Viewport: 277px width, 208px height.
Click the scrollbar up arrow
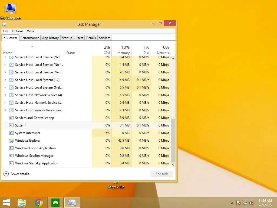(173, 58)
